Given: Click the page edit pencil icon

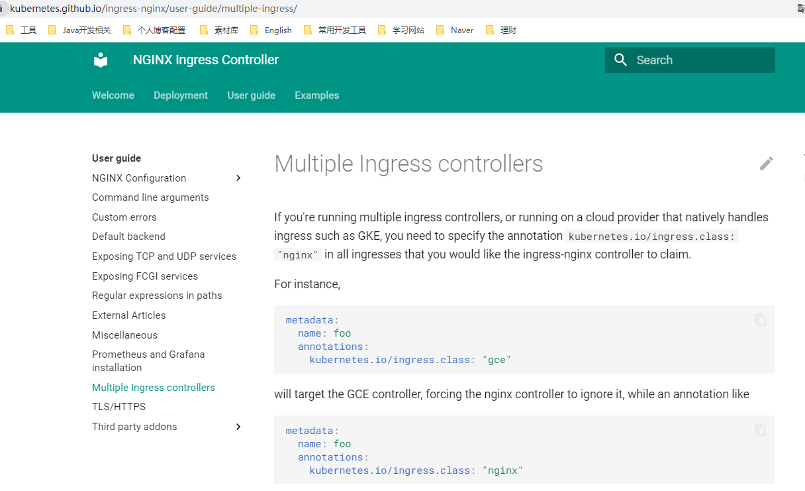Looking at the screenshot, I should coord(766,163).
